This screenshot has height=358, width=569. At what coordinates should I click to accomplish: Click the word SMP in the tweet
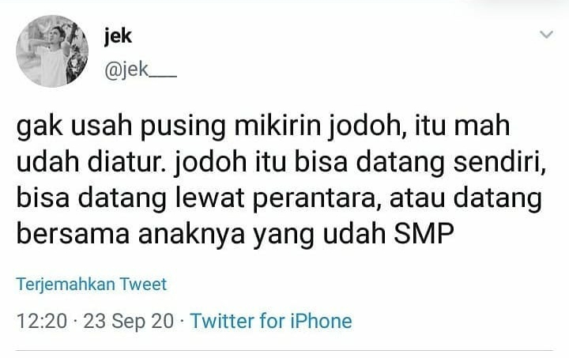(424, 233)
